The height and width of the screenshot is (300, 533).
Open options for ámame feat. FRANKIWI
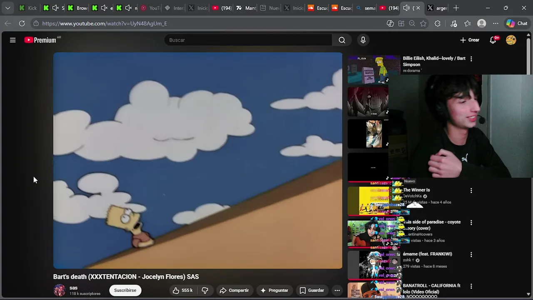[x=471, y=254]
